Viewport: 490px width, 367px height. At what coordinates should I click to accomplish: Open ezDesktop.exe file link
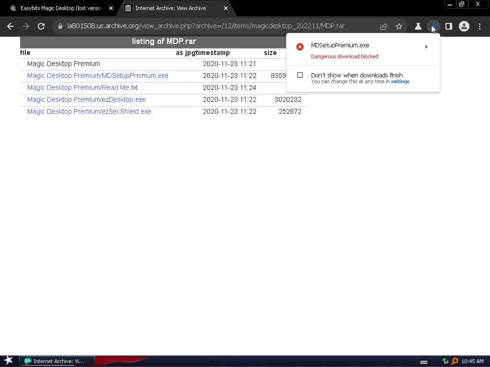[x=86, y=99]
